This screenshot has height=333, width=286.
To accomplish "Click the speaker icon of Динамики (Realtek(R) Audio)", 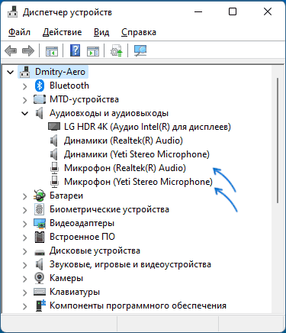I will coord(53,141).
